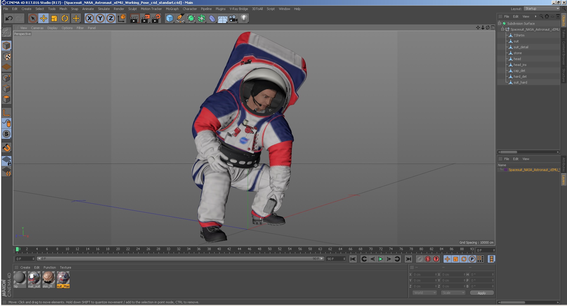
Task: Toggle the X axis lock
Action: coord(89,19)
